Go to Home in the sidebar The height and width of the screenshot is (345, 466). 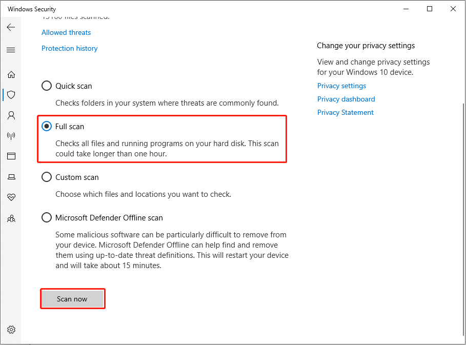(11, 74)
